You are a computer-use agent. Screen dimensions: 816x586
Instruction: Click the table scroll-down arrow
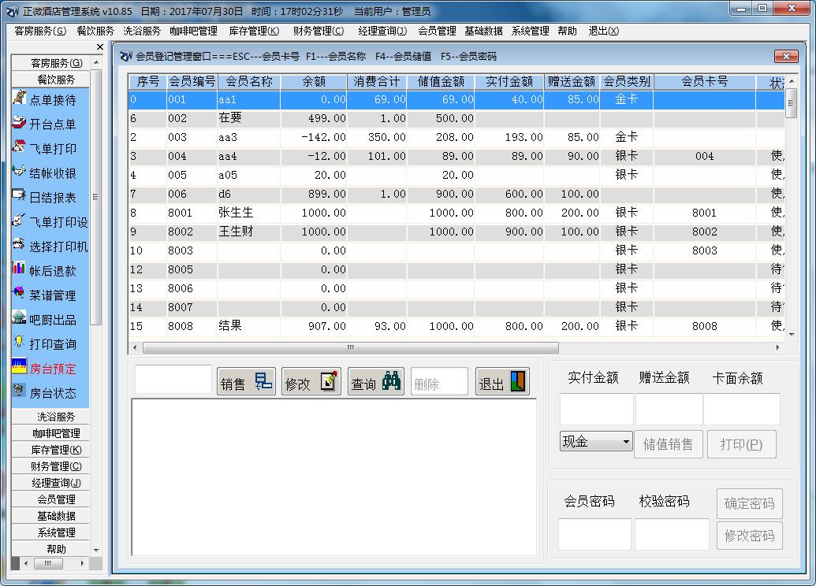coord(791,334)
